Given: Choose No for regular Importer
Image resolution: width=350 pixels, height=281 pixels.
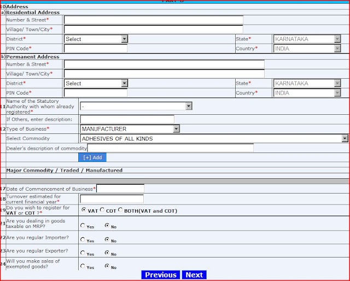Looking at the screenshot, I should (x=107, y=239).
